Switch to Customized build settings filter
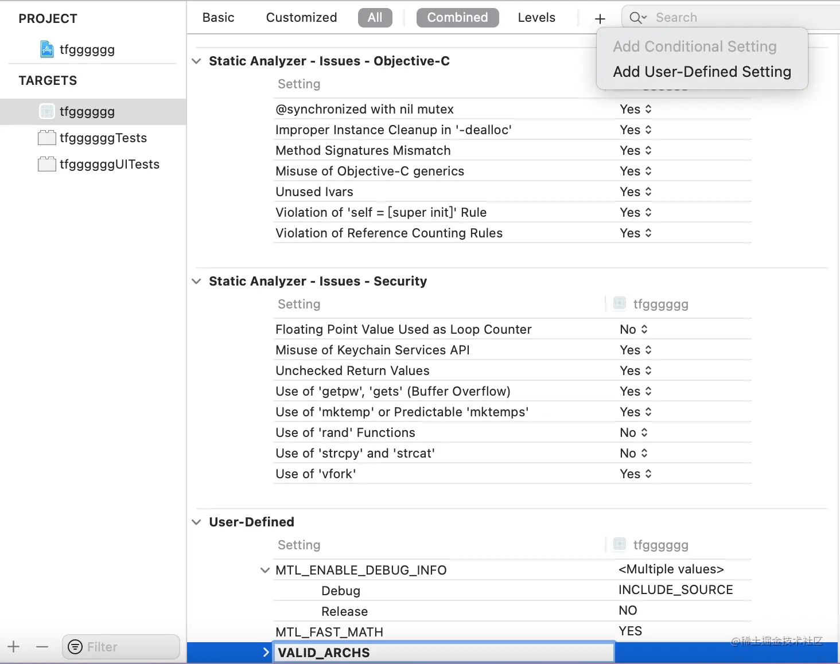Screen dimensions: 840x664 point(301,18)
